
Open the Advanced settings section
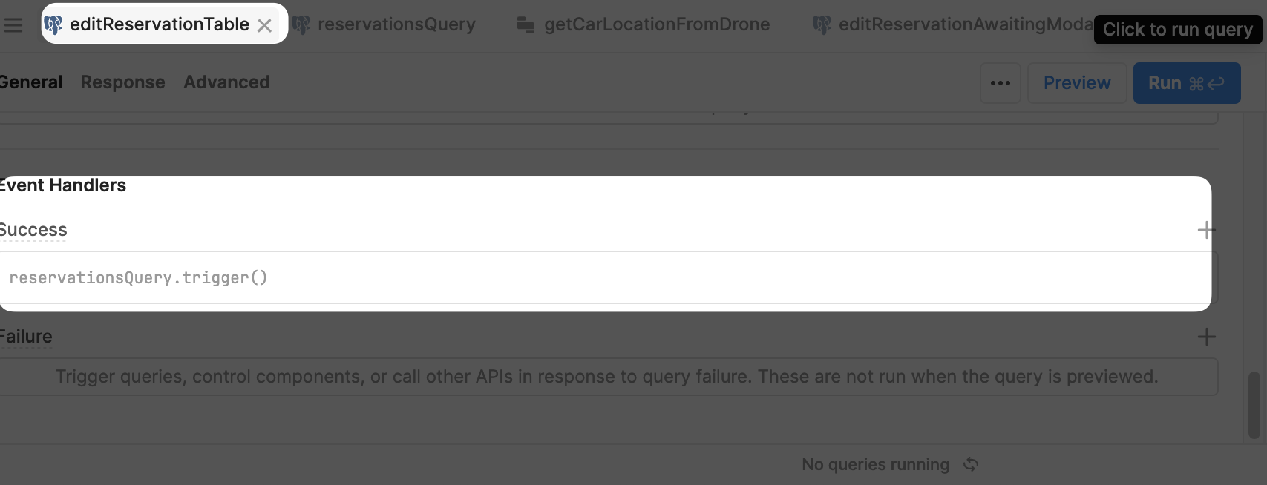click(x=226, y=82)
